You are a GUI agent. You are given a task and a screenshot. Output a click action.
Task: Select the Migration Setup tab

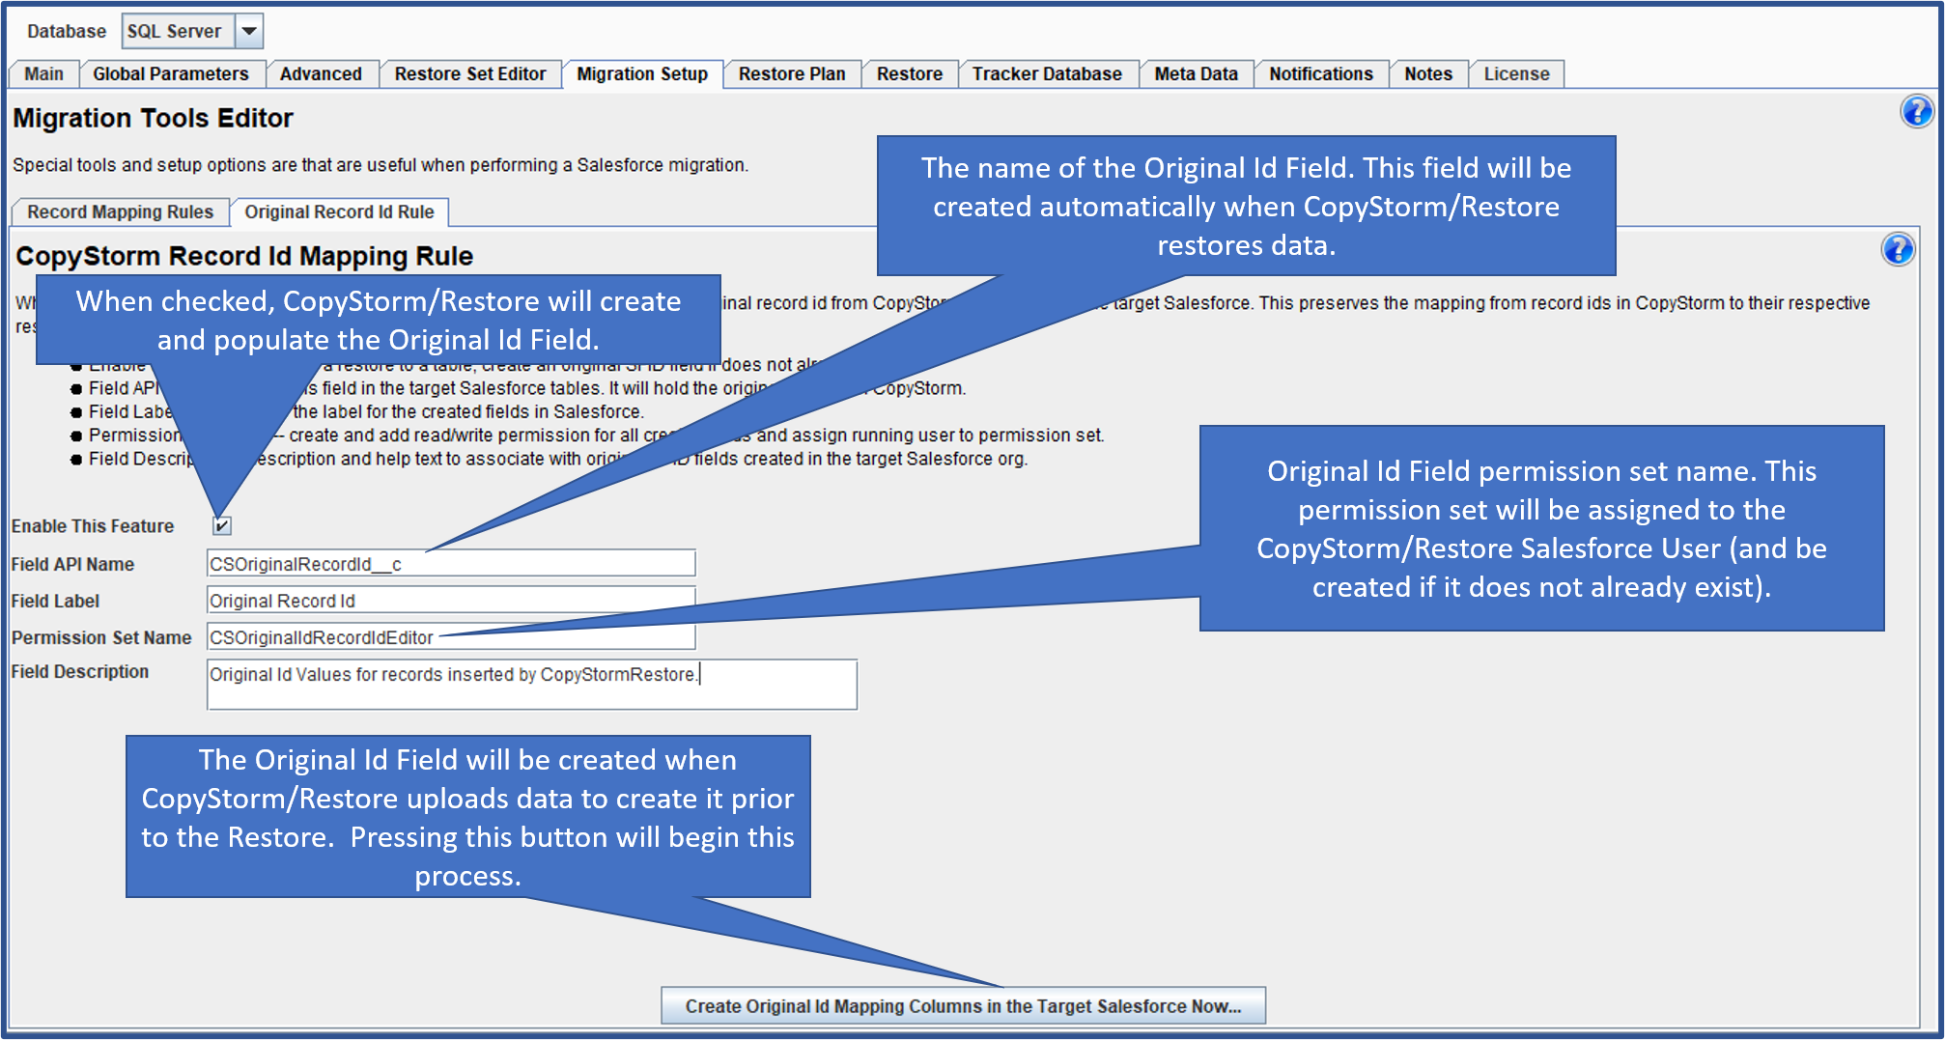tap(642, 74)
